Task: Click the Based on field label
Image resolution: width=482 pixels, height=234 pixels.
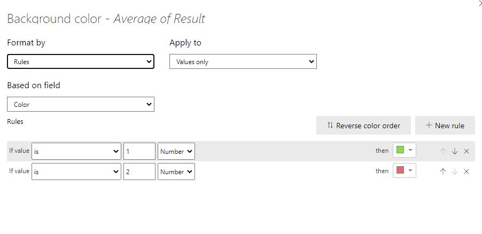Action: tap(34, 85)
